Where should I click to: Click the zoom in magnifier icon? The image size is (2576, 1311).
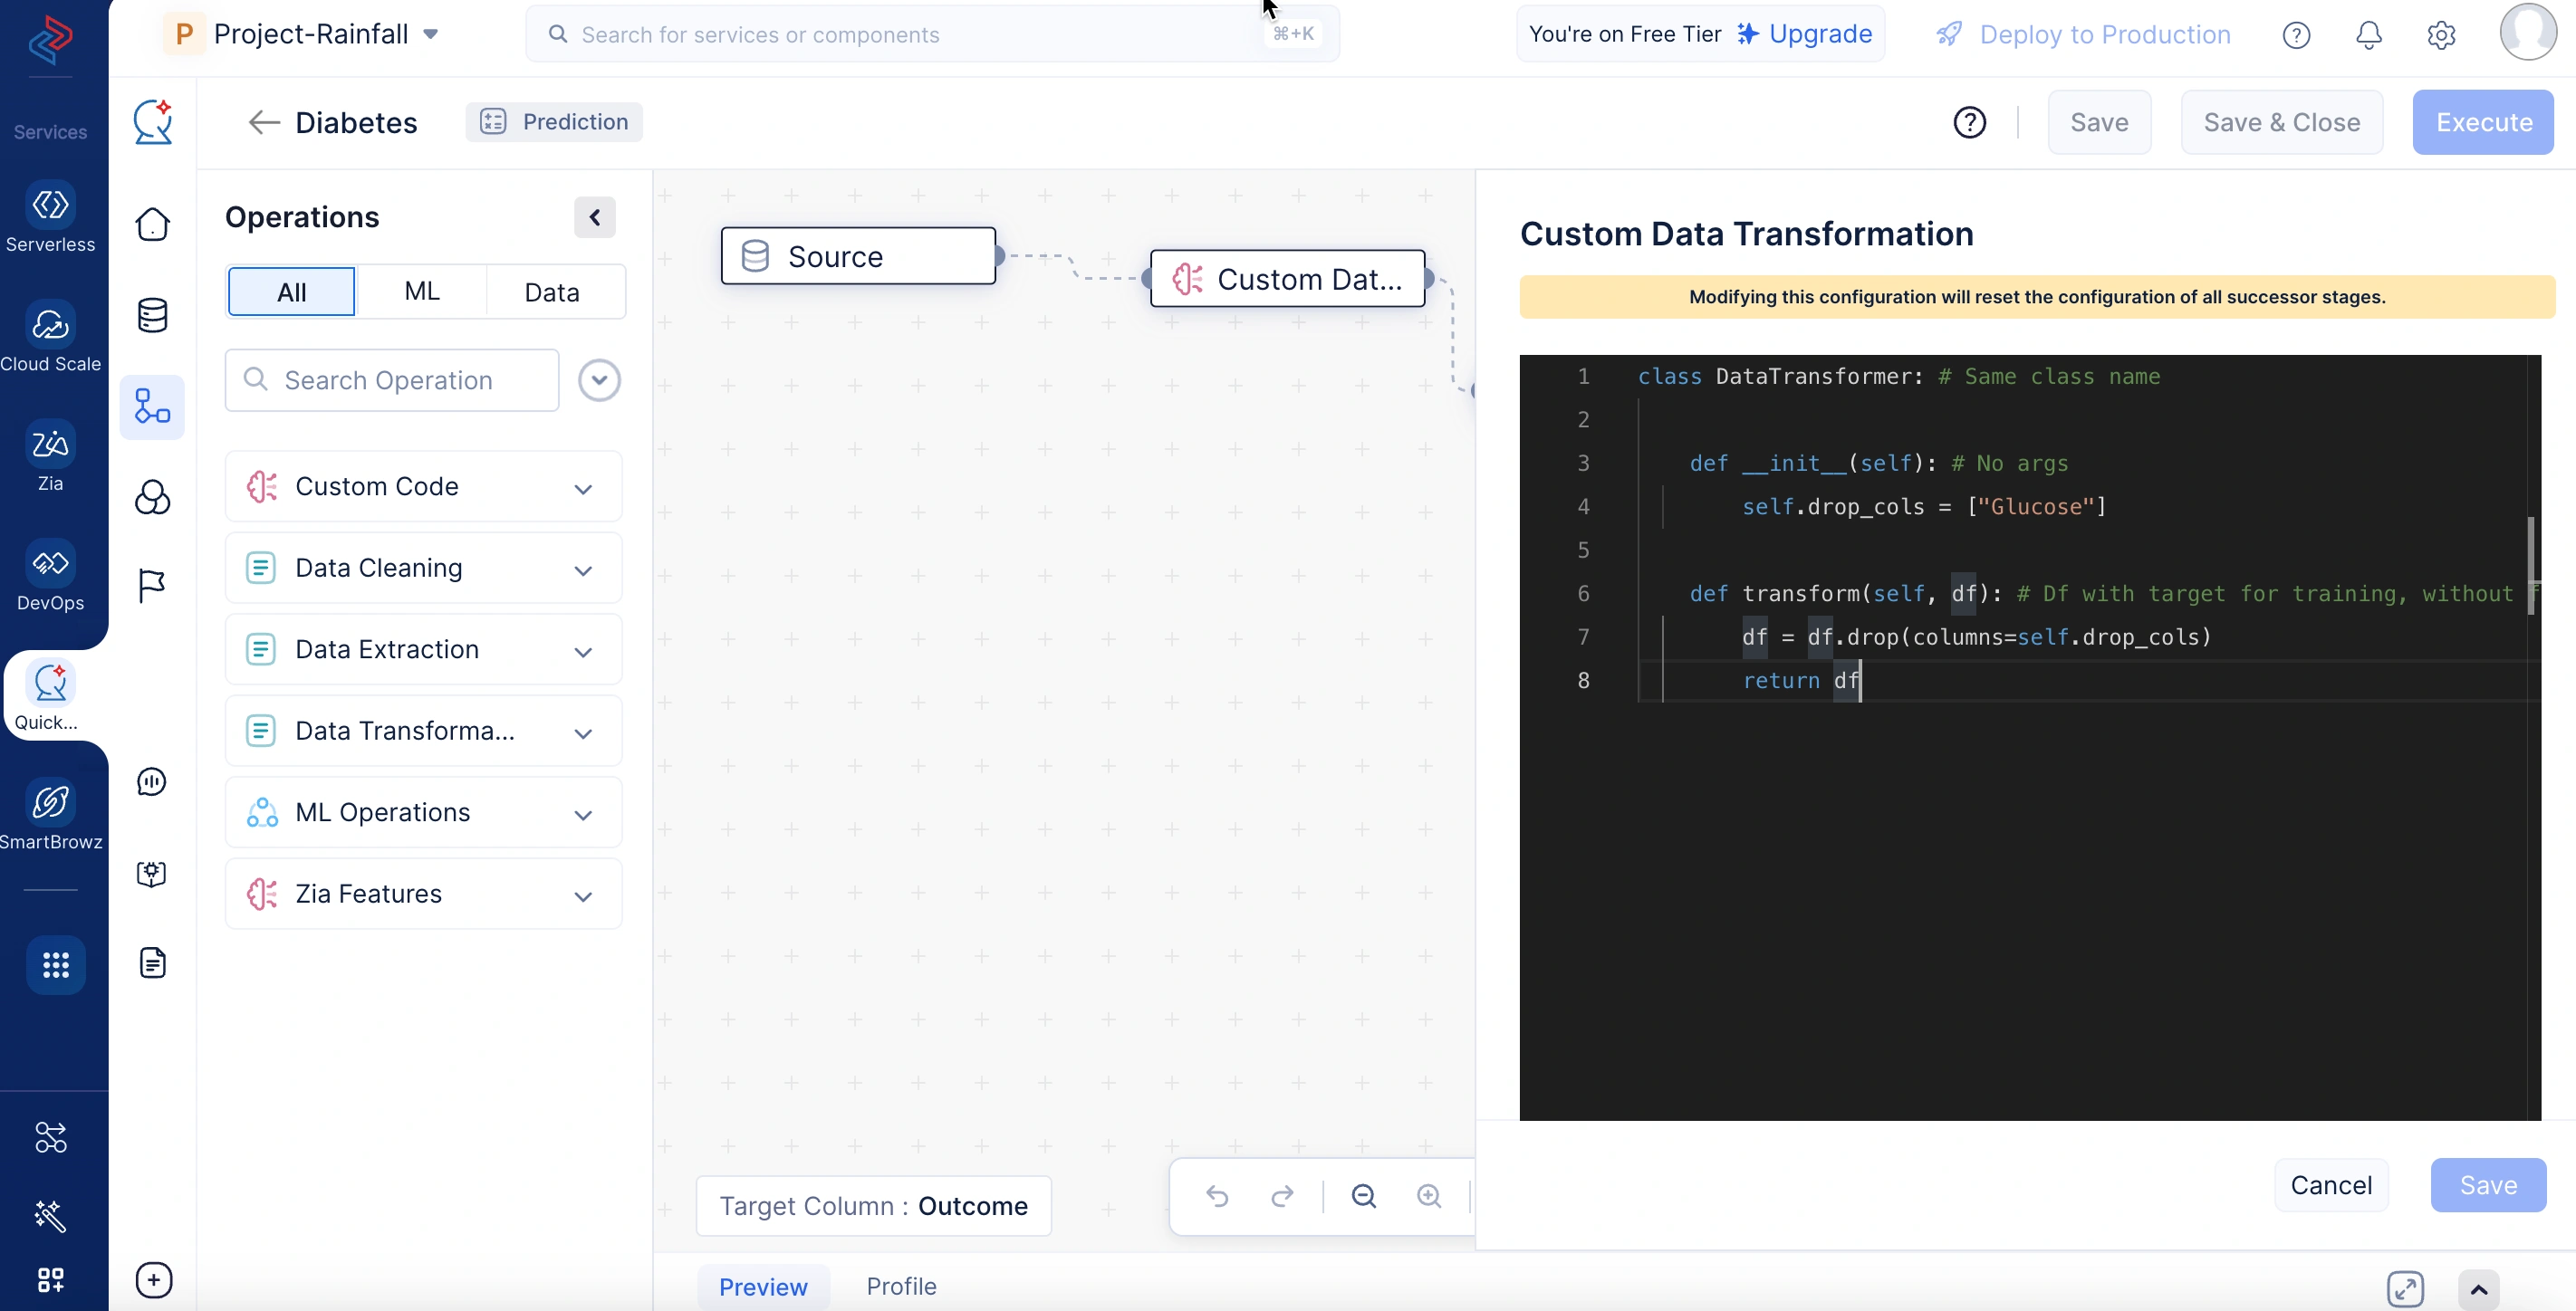pyautogui.click(x=1429, y=1195)
